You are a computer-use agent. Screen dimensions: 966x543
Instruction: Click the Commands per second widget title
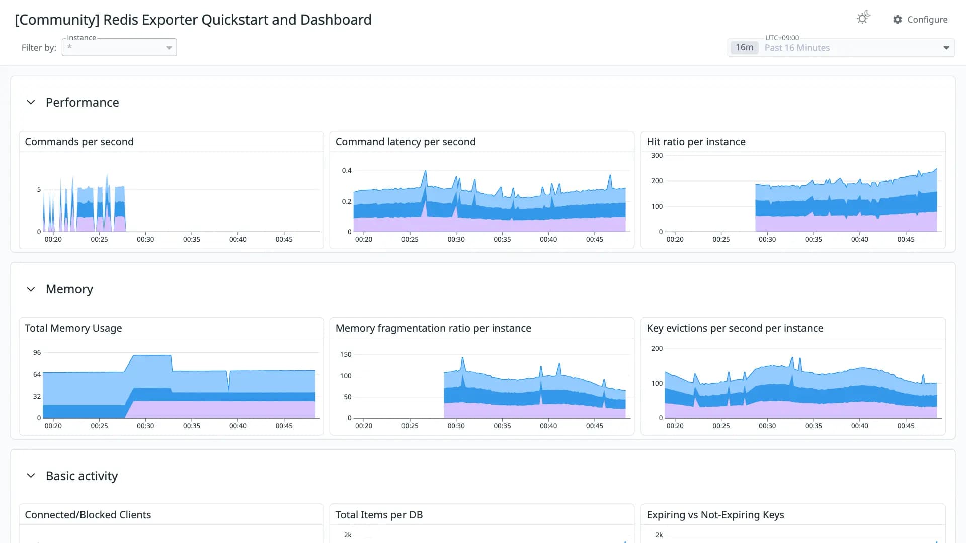[79, 142]
